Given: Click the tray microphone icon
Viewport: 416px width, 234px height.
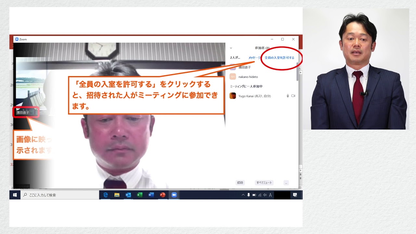Looking at the screenshot, I should 249,195.
